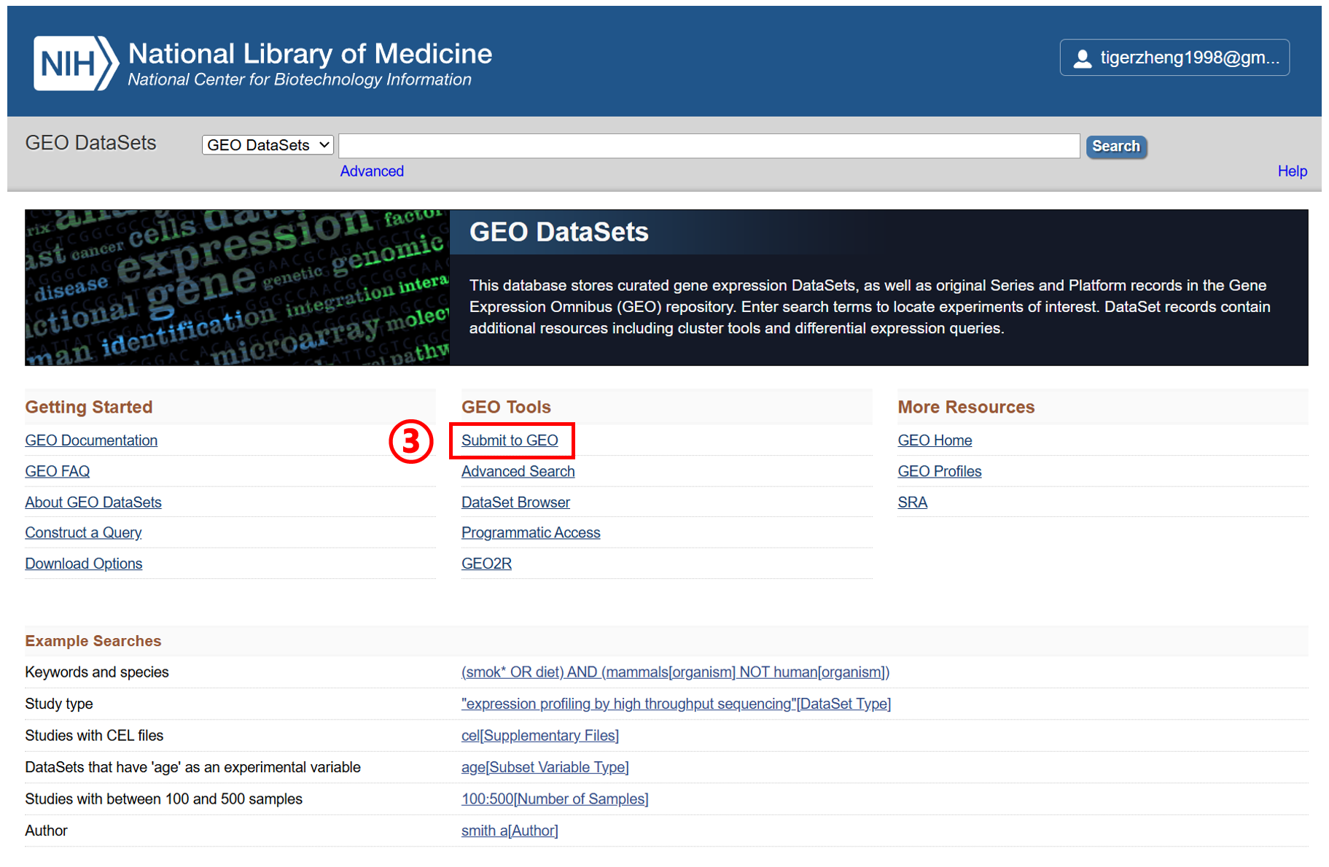Click the 'GEO DataSets' label beside the search bar
The width and height of the screenshot is (1329, 867).
(90, 143)
